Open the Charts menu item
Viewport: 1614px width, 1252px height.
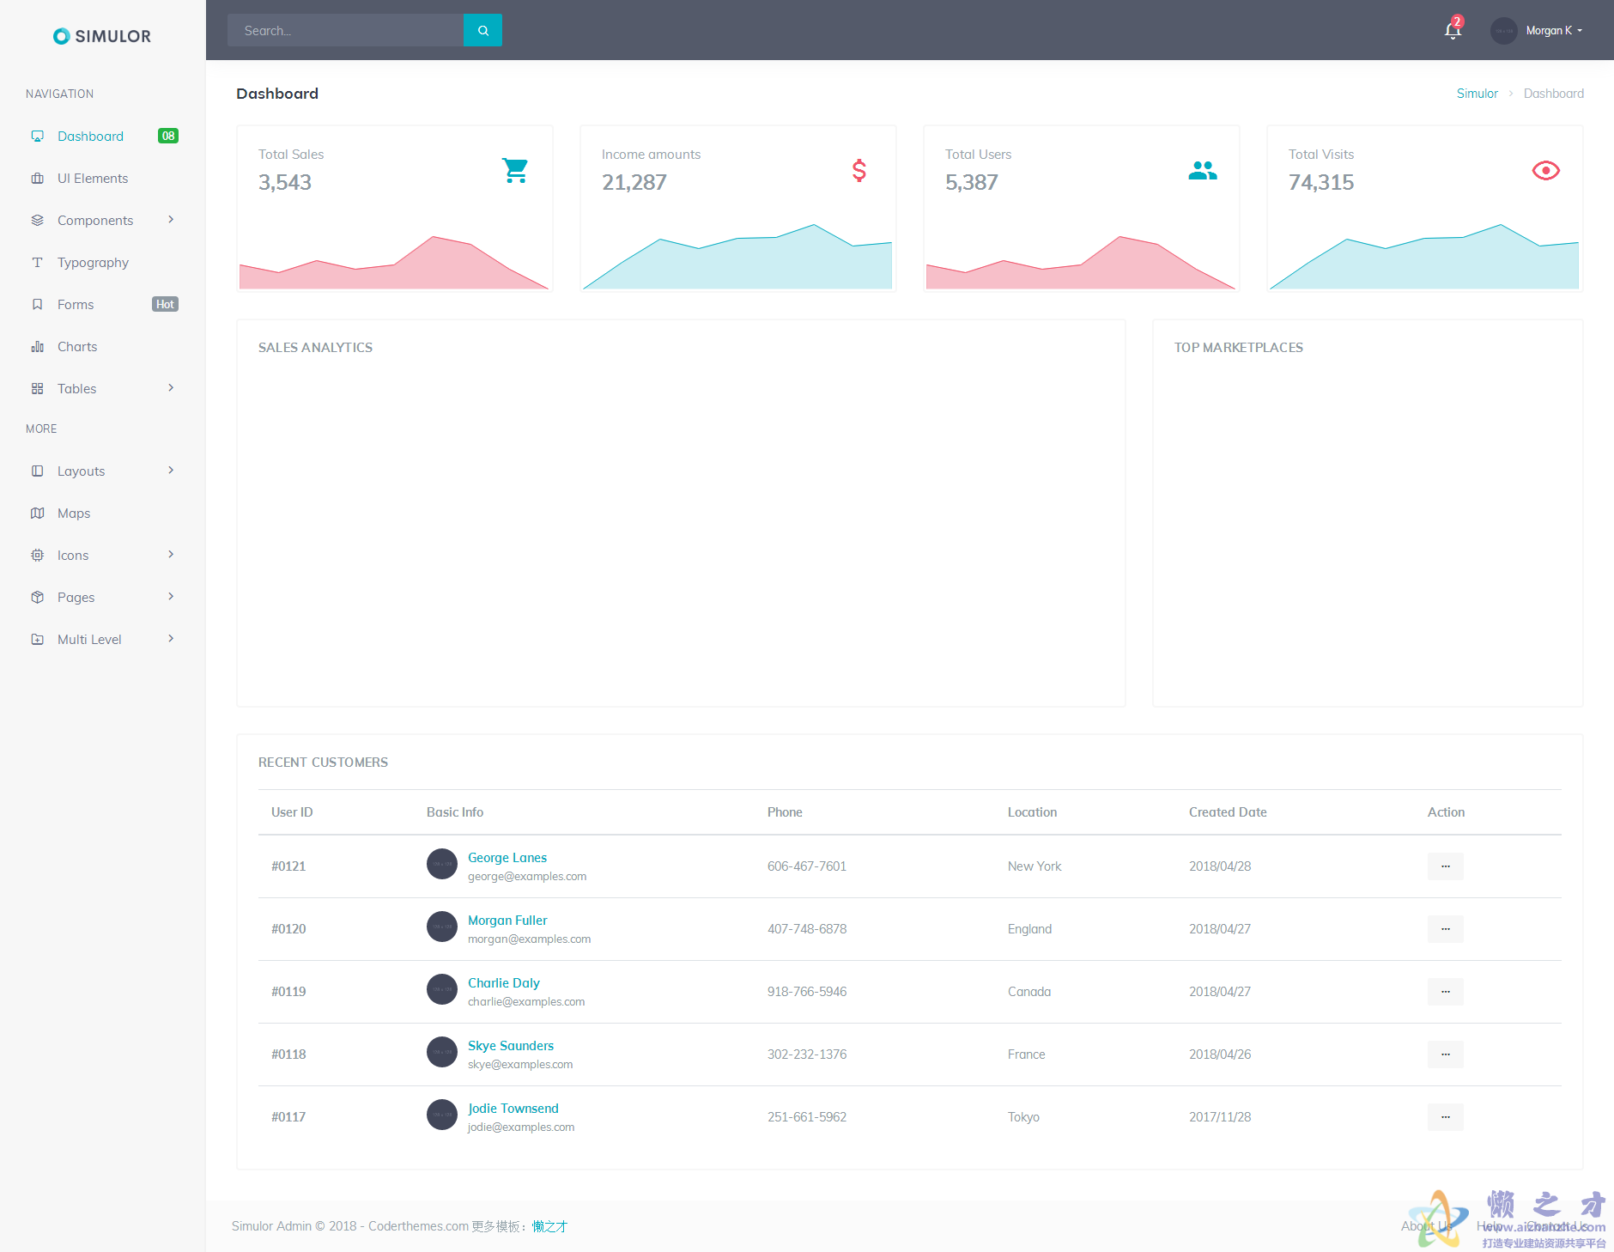[x=77, y=347]
